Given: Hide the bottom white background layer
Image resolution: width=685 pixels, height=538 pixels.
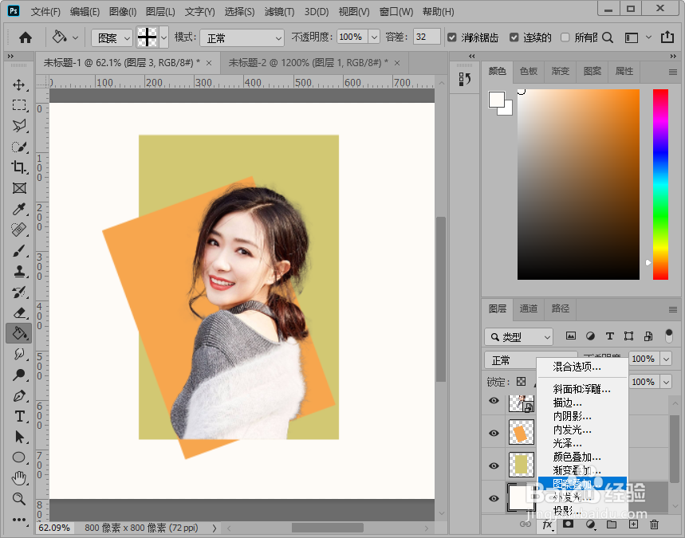Looking at the screenshot, I should pos(494,498).
